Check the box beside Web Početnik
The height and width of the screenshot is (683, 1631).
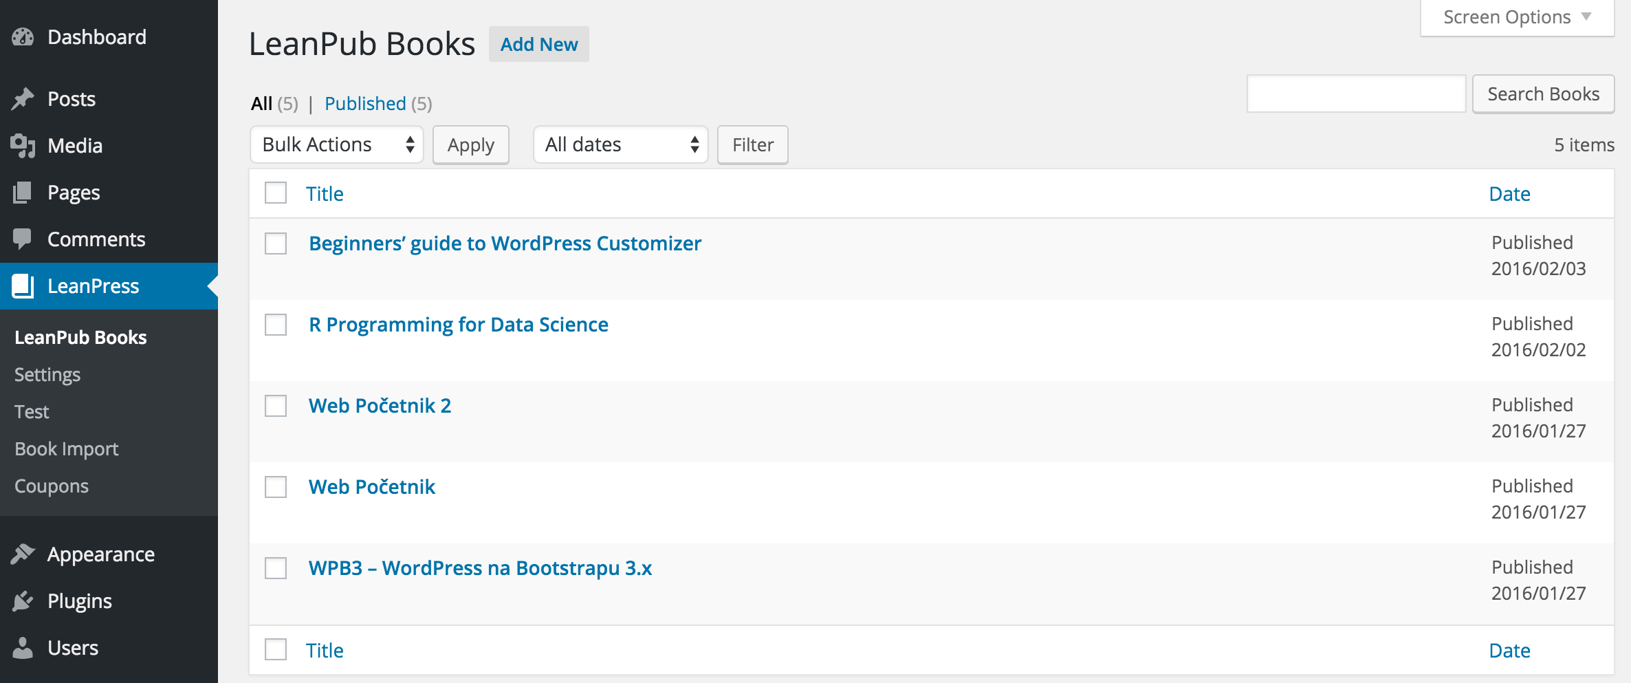pyautogui.click(x=276, y=487)
